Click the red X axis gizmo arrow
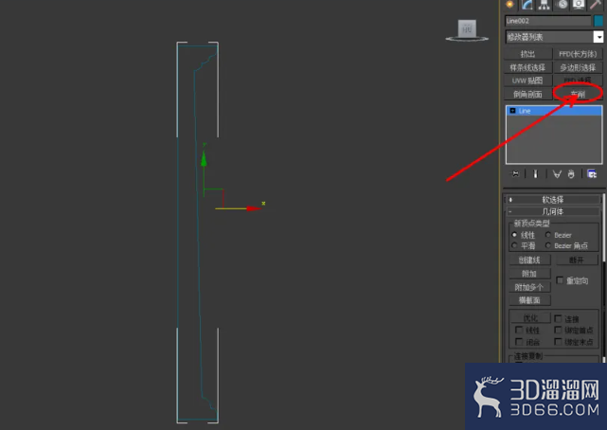 coord(254,208)
